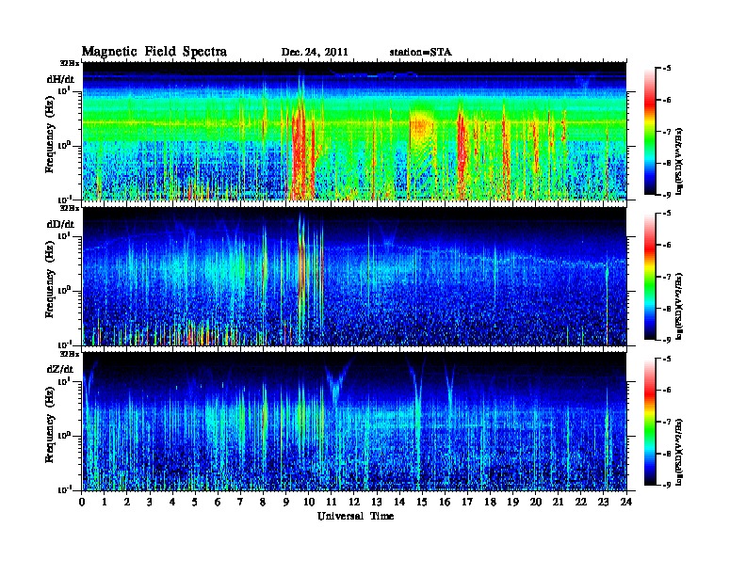Image resolution: width=746 pixels, height=576 pixels.
Task: Click hour "9" on the time axis
Action: click(x=286, y=503)
